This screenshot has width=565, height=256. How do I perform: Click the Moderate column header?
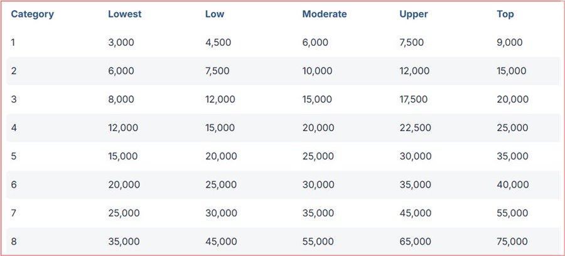click(324, 14)
